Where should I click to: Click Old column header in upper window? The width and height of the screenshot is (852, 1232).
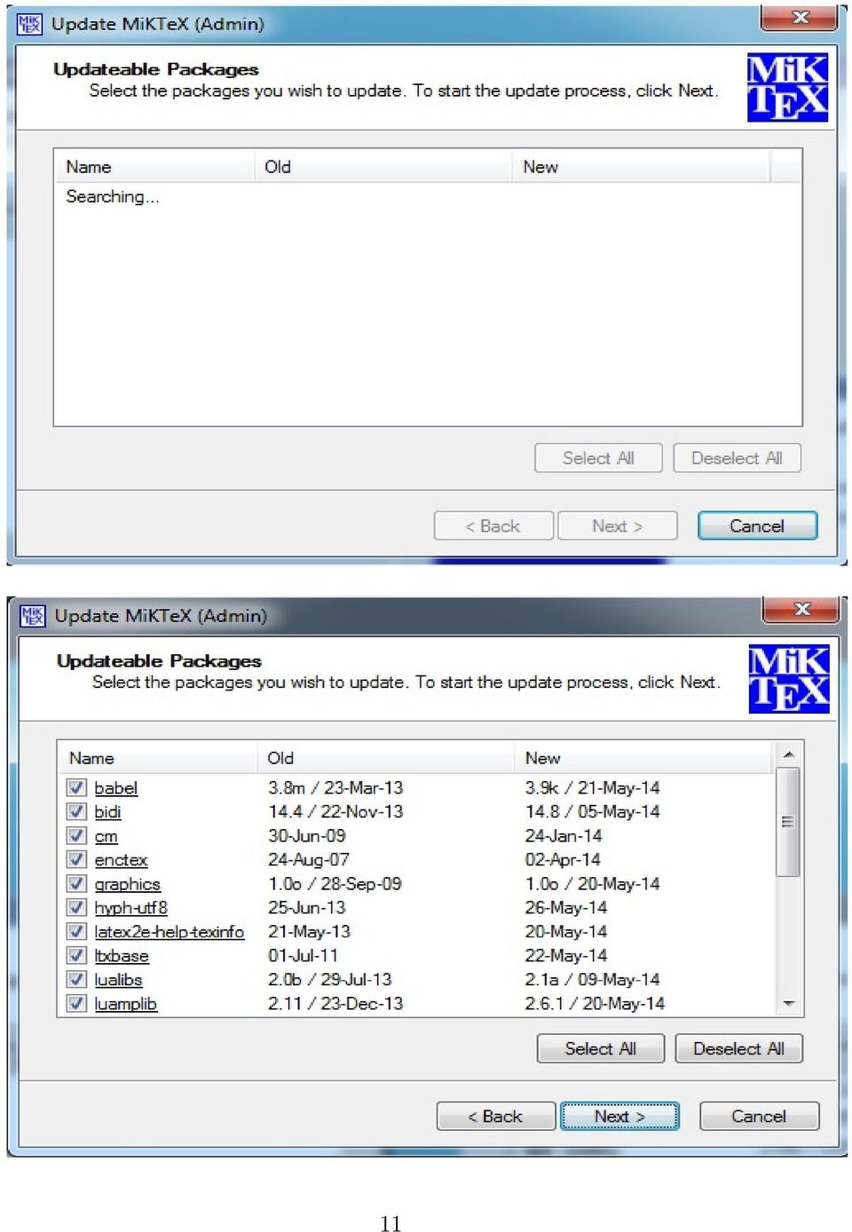(x=383, y=167)
